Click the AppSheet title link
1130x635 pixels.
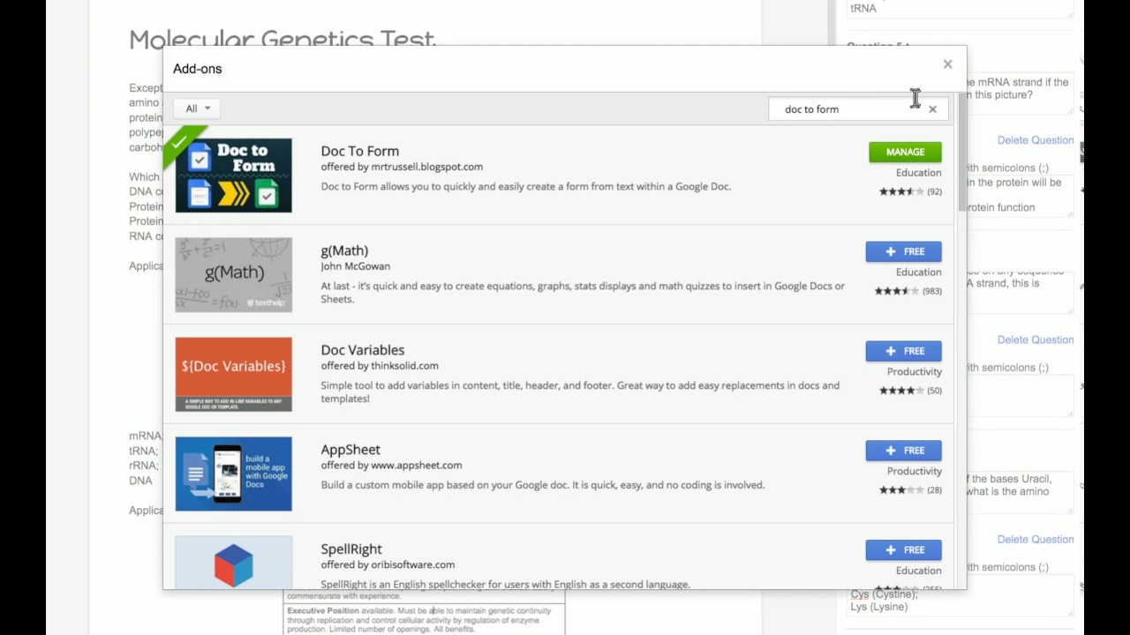(350, 450)
